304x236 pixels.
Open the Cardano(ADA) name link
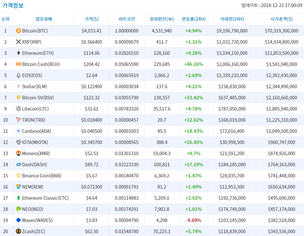[x=36, y=131]
